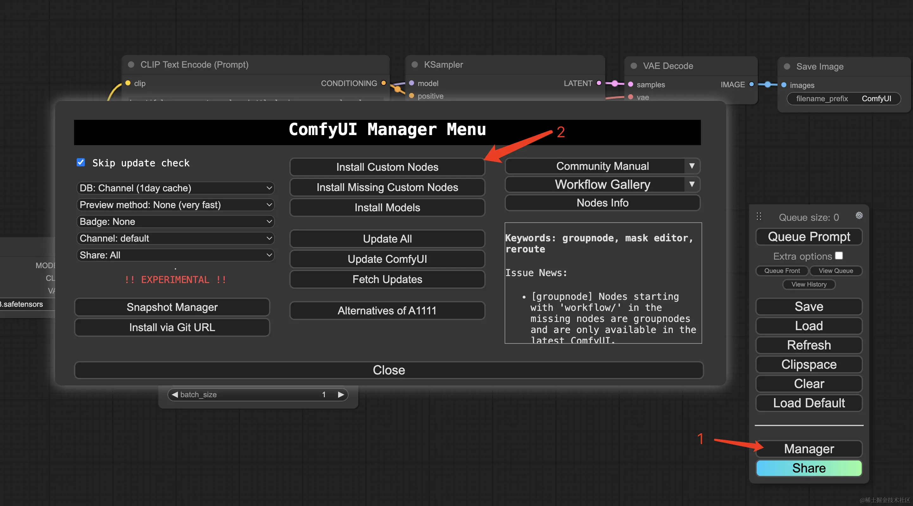The width and height of the screenshot is (913, 506).
Task: Uncheck Skip update check
Action: [x=81, y=163]
